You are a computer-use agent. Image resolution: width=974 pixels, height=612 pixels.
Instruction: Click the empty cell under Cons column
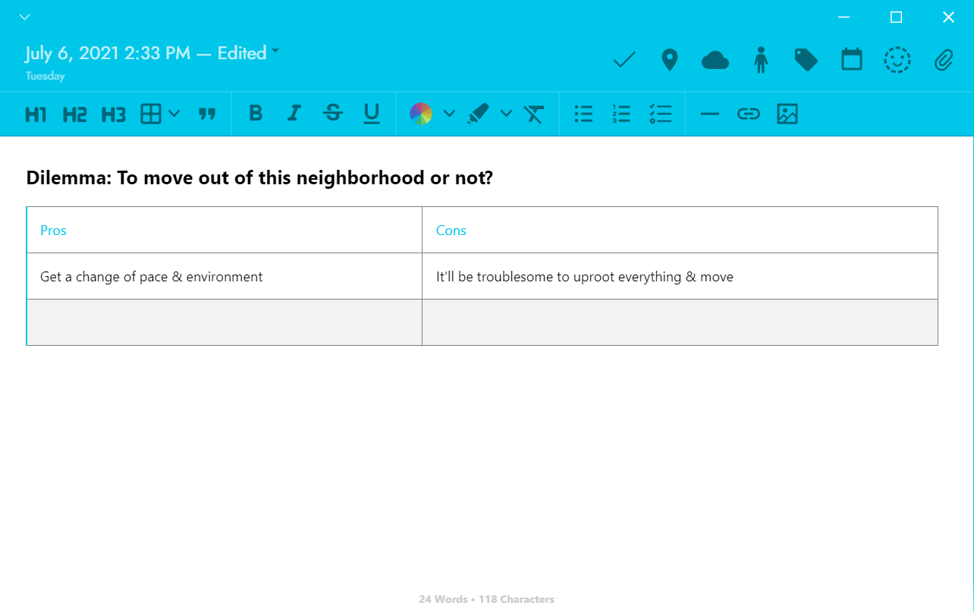[x=680, y=322]
